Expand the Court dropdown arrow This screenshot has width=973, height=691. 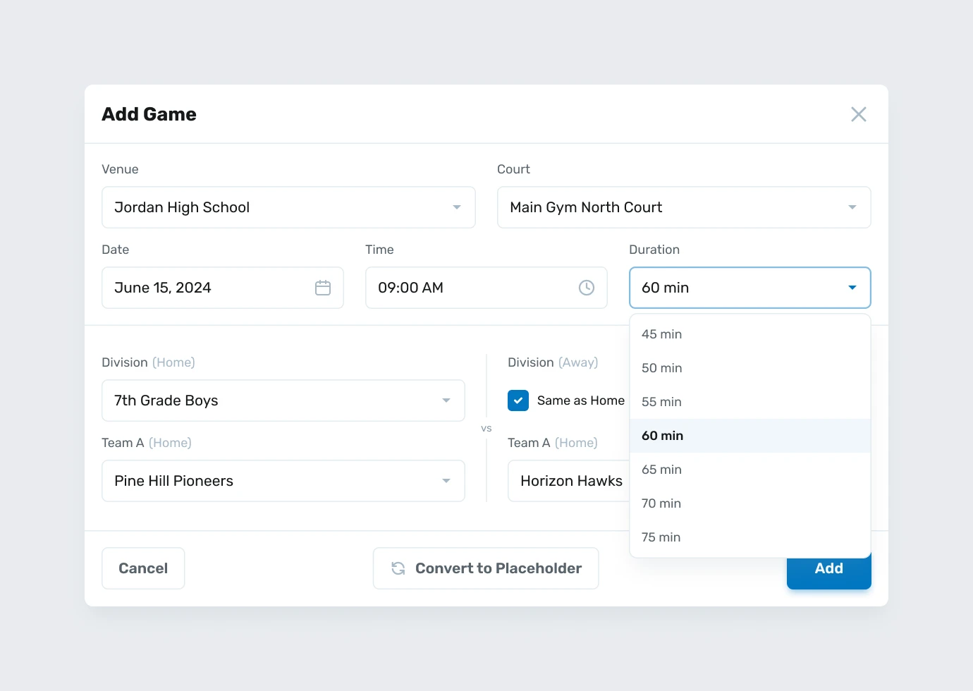(852, 207)
